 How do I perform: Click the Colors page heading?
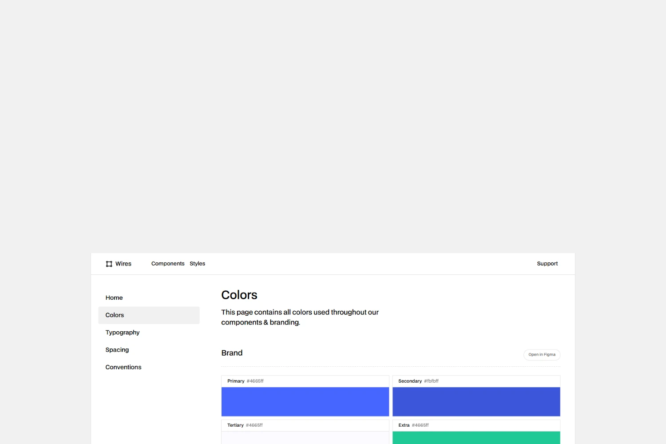239,295
